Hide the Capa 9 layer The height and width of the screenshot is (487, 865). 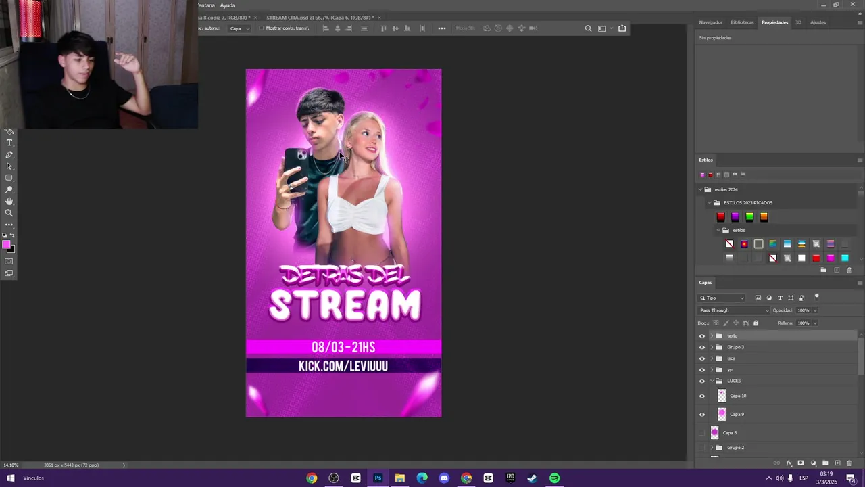pyautogui.click(x=701, y=415)
